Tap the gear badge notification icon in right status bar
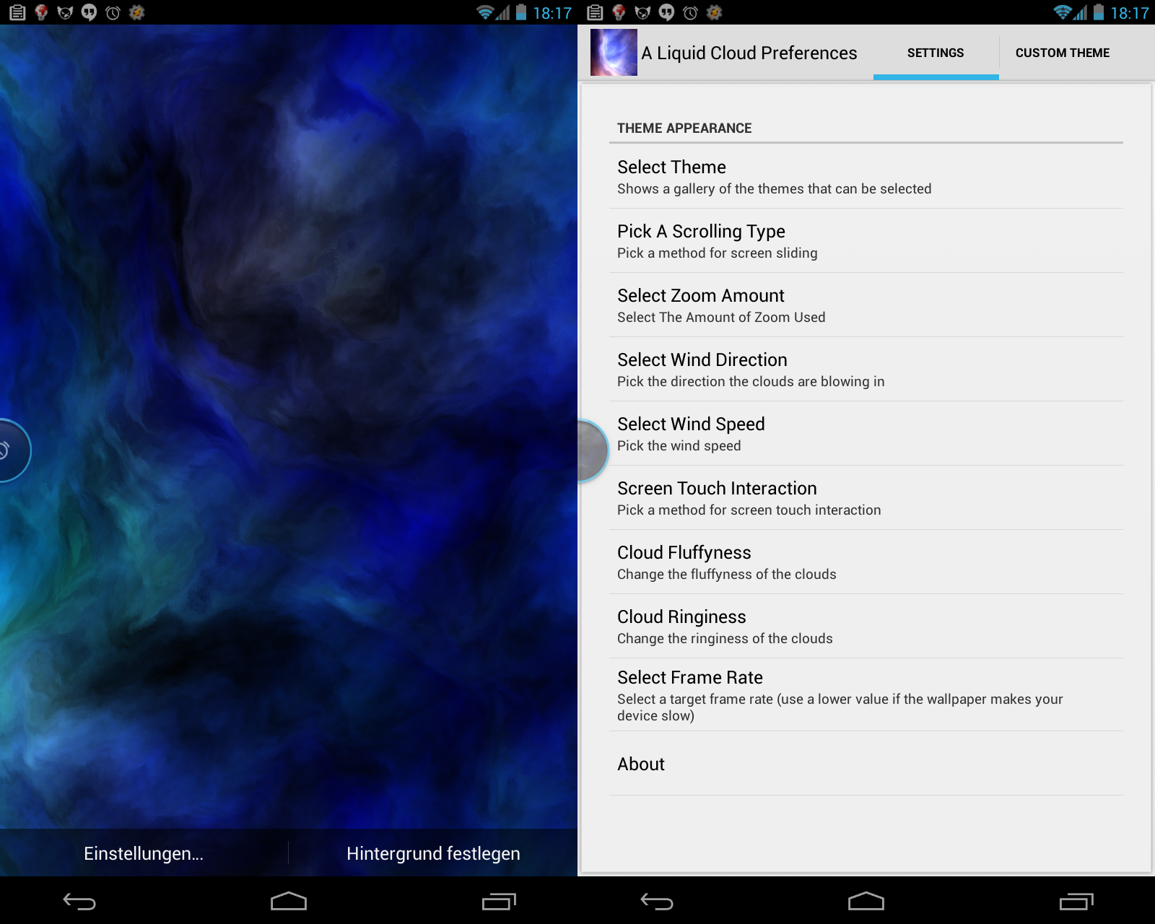 coord(714,12)
